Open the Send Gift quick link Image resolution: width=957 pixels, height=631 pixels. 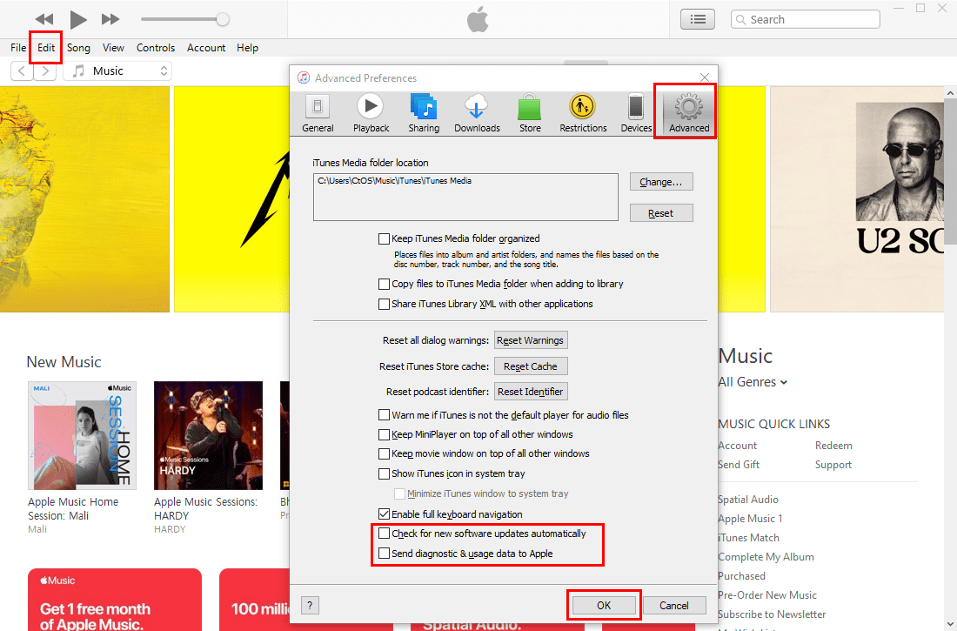[739, 465]
